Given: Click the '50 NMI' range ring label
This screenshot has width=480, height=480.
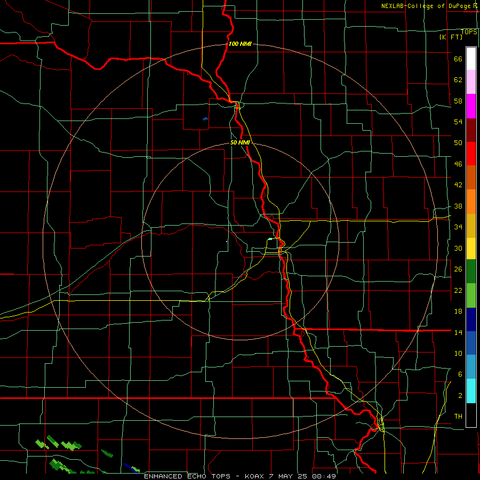Looking at the screenshot, I should tap(241, 142).
